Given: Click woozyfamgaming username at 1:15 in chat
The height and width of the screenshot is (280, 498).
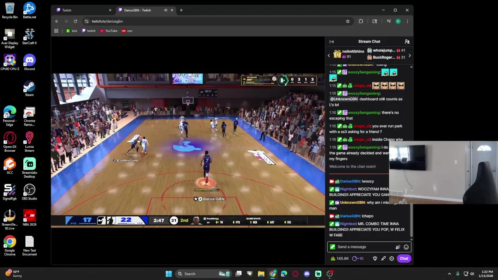Looking at the screenshot, I should [364, 72].
